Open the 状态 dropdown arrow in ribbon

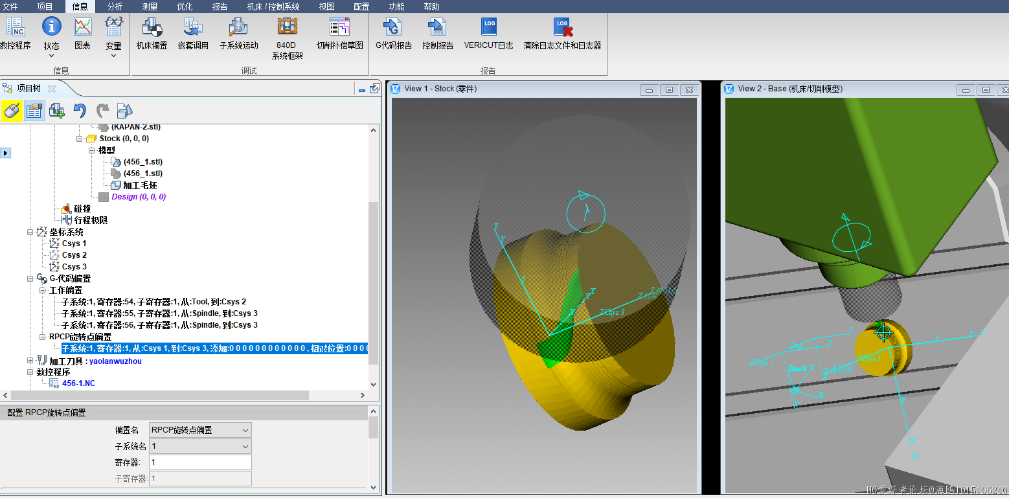coord(51,56)
